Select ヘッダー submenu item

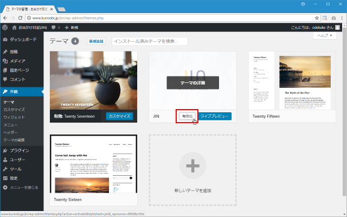click(10, 132)
